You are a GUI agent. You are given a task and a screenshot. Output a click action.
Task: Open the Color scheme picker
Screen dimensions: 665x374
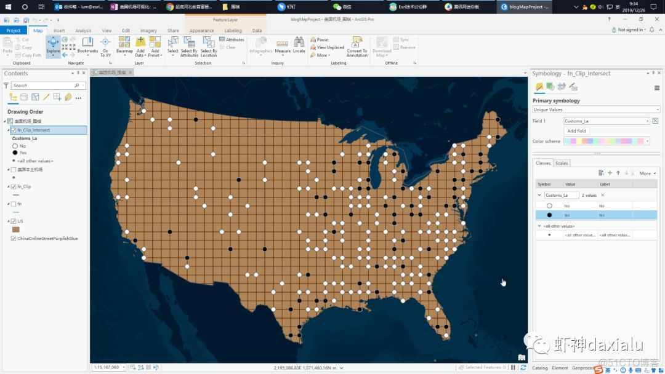[x=607, y=141]
